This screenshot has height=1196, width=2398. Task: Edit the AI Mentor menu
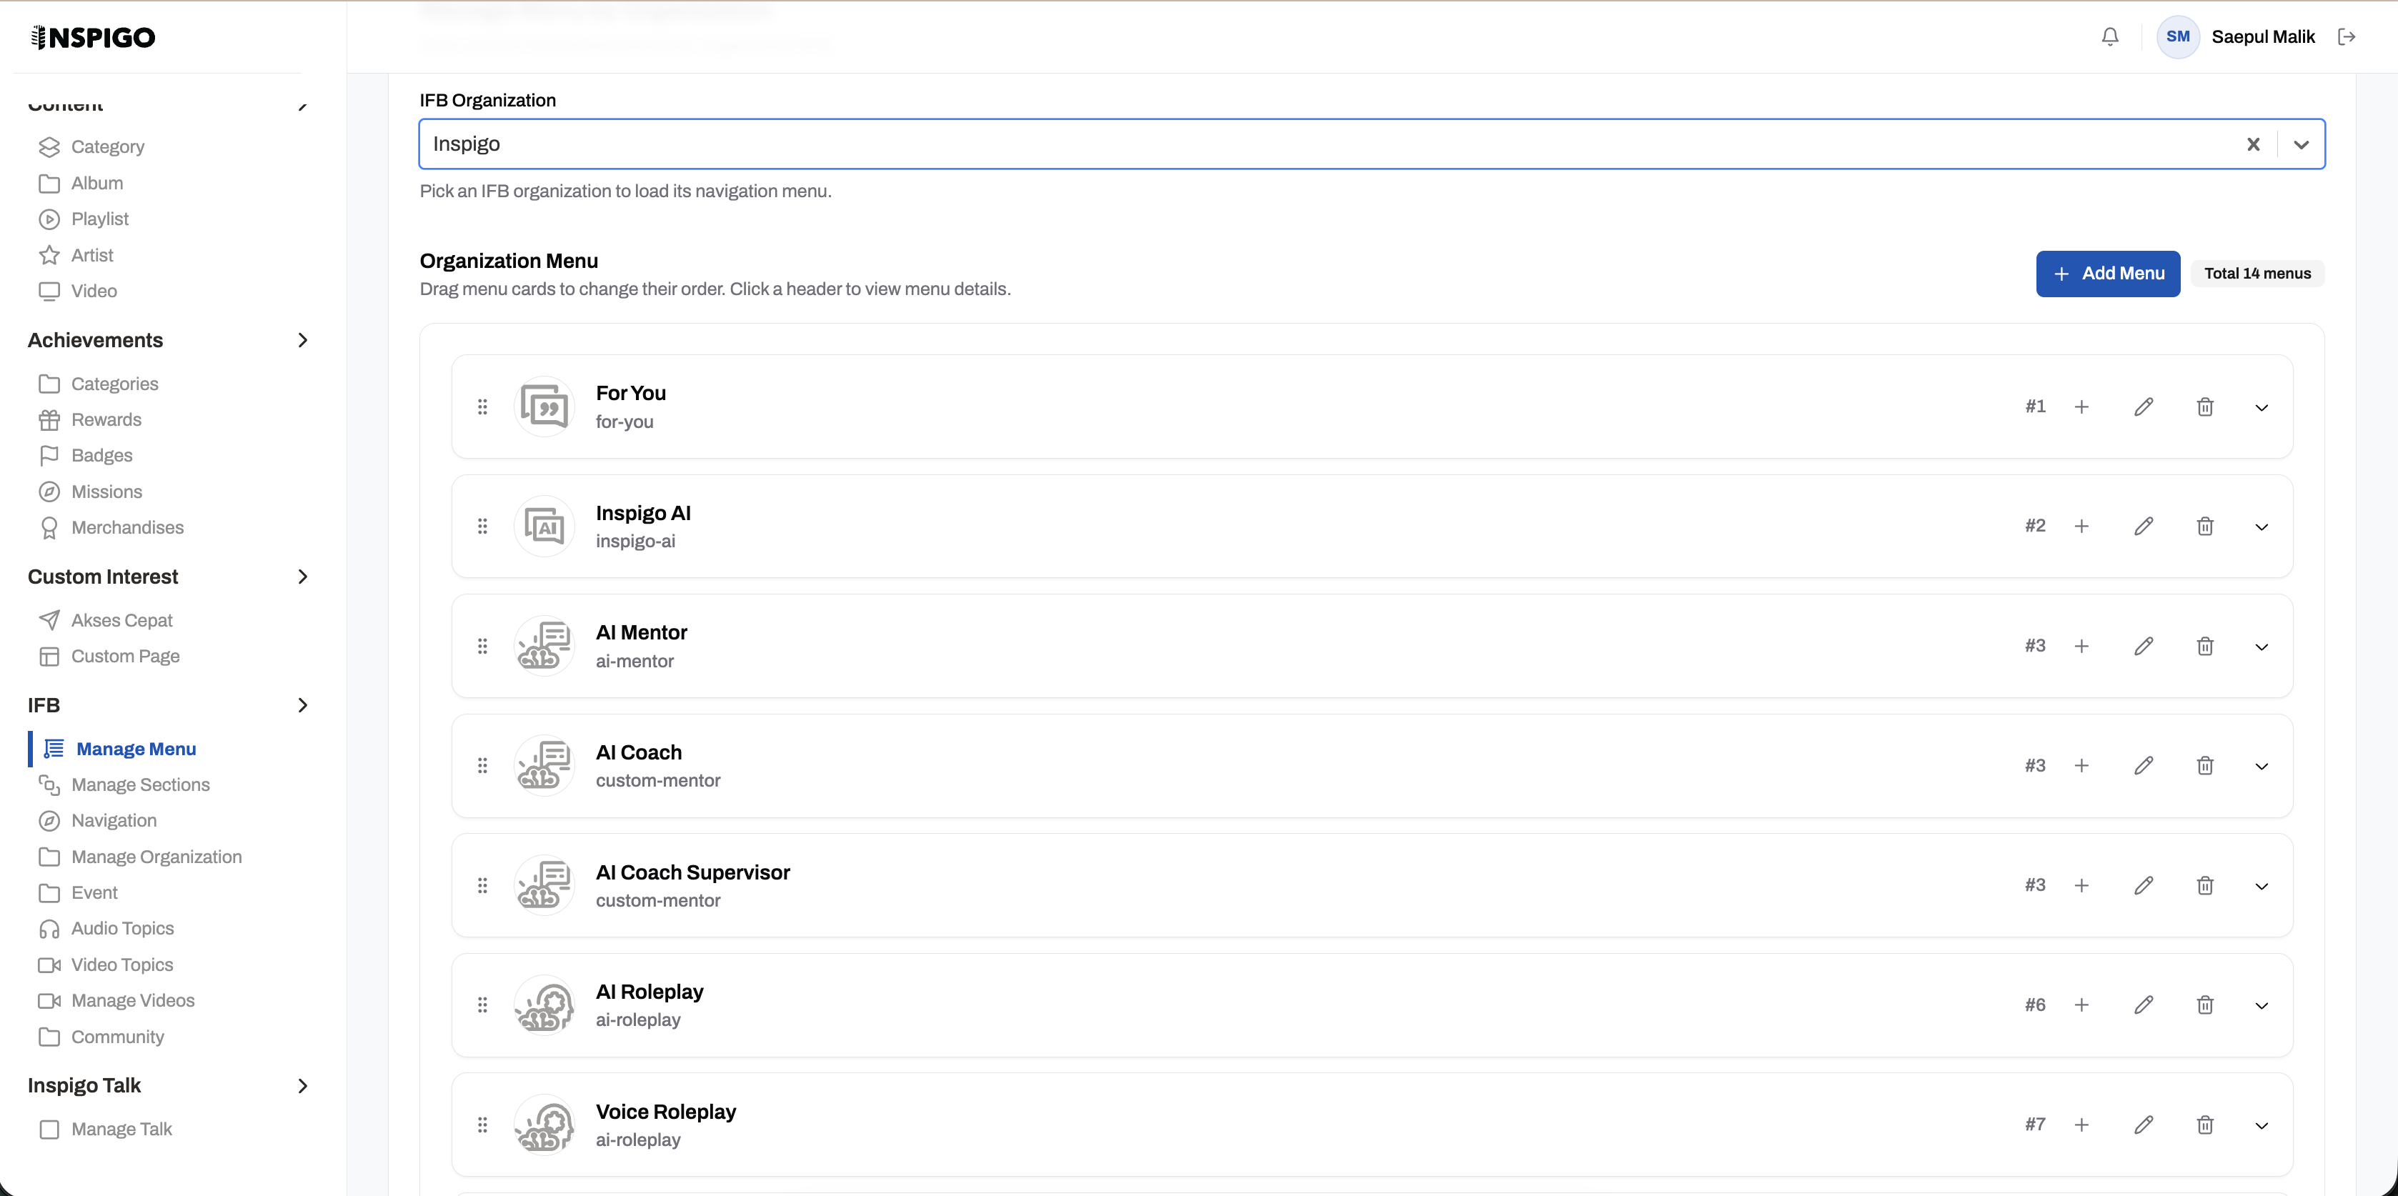click(x=2143, y=646)
